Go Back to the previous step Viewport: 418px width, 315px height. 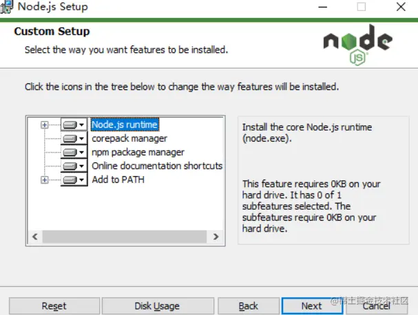(x=249, y=306)
